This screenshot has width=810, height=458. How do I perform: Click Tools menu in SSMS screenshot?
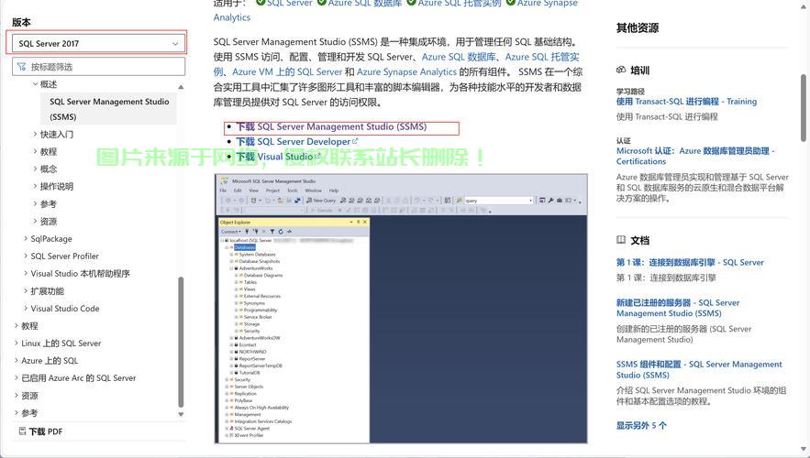point(293,191)
